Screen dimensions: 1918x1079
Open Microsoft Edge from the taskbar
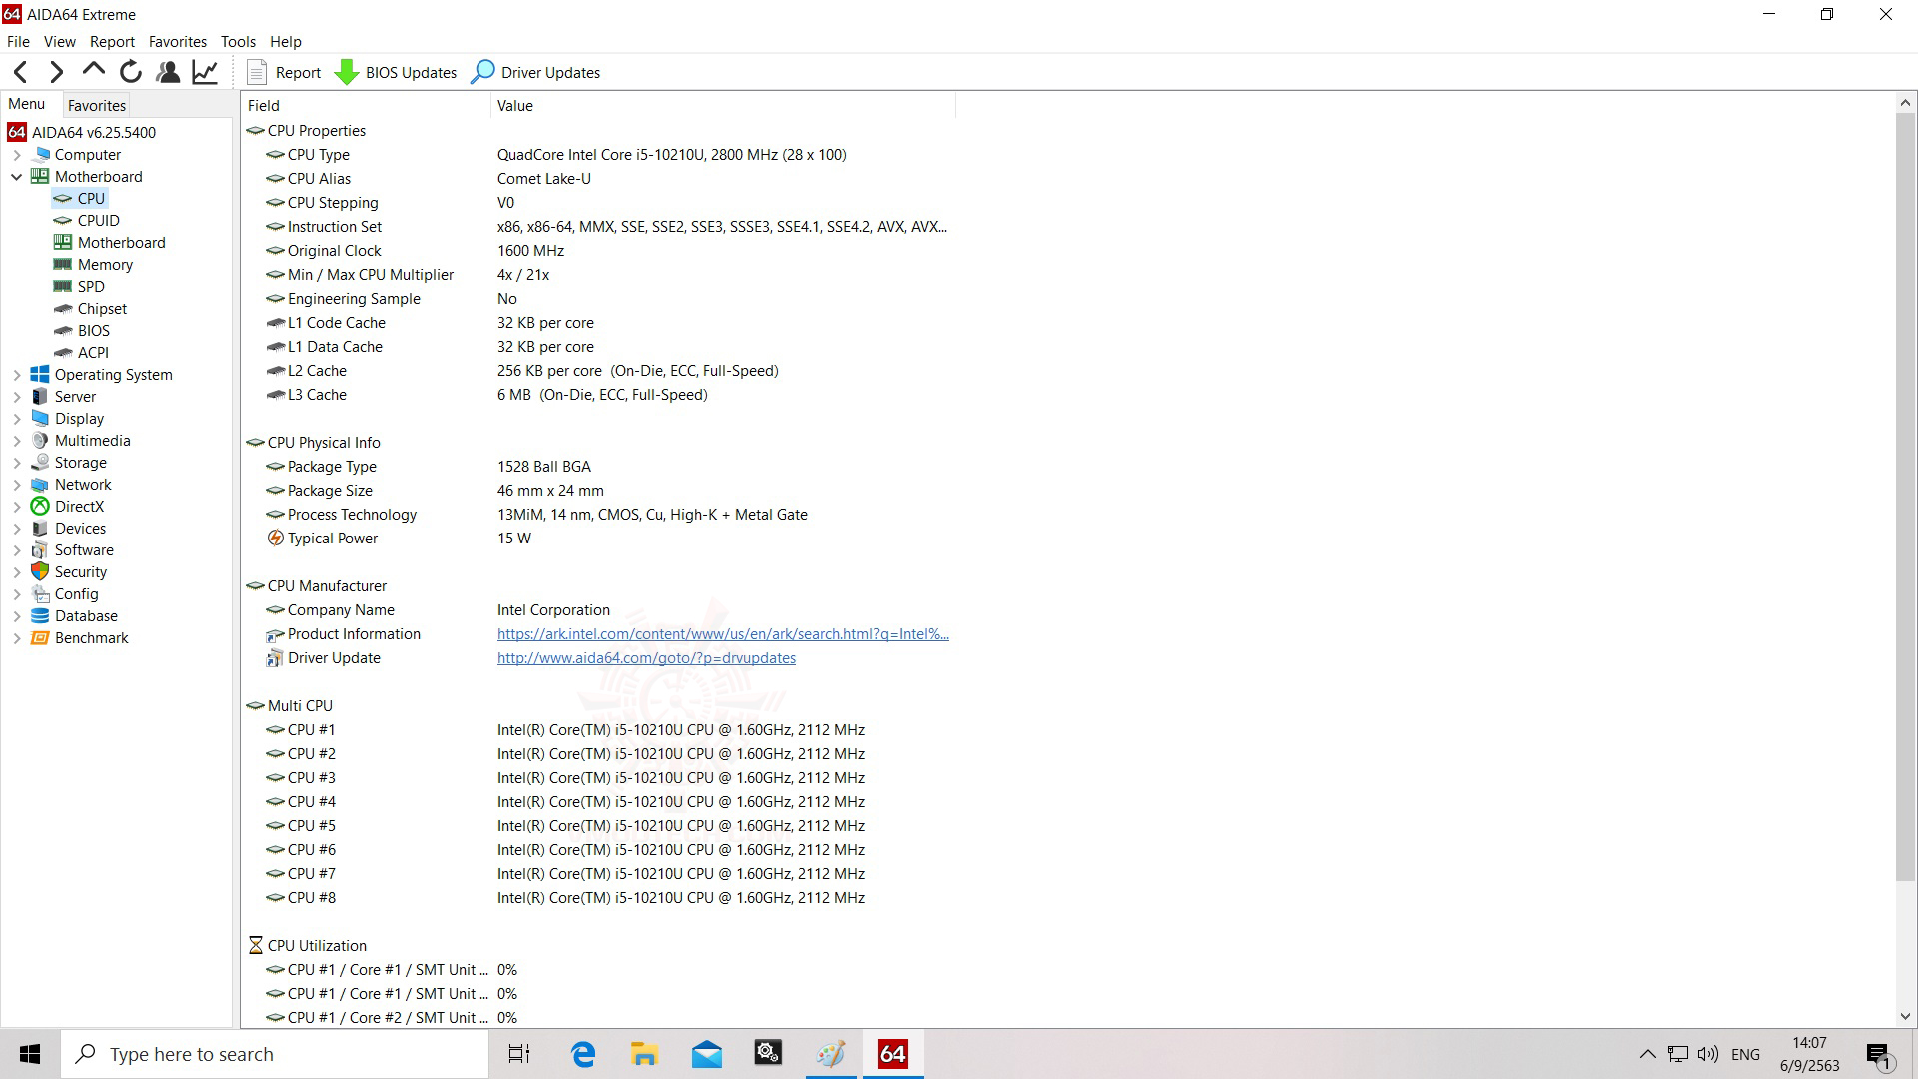pos(583,1054)
